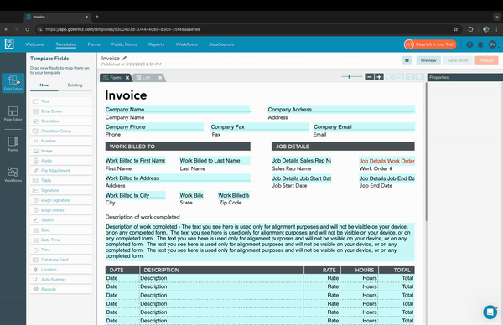Open the notifications bell

click(x=480, y=44)
